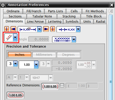Switch to the Line/Arrow tab

point(35,21)
